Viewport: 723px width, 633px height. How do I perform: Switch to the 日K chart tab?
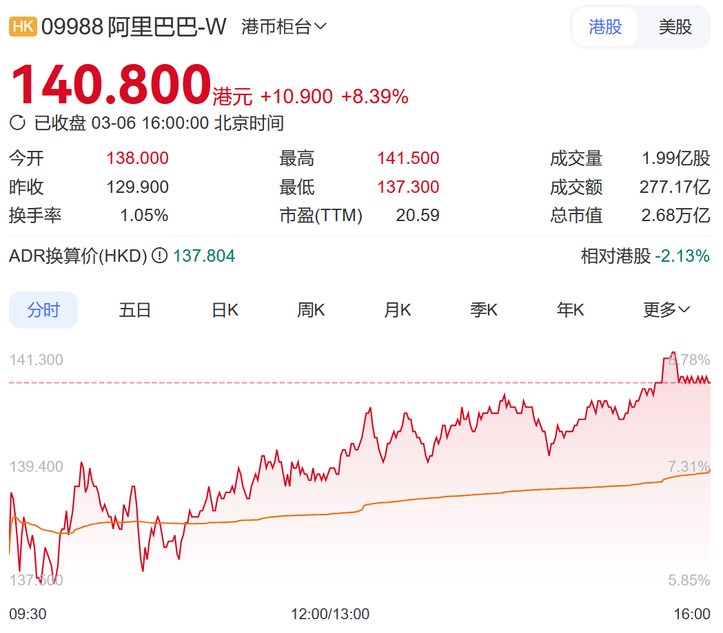(x=225, y=310)
